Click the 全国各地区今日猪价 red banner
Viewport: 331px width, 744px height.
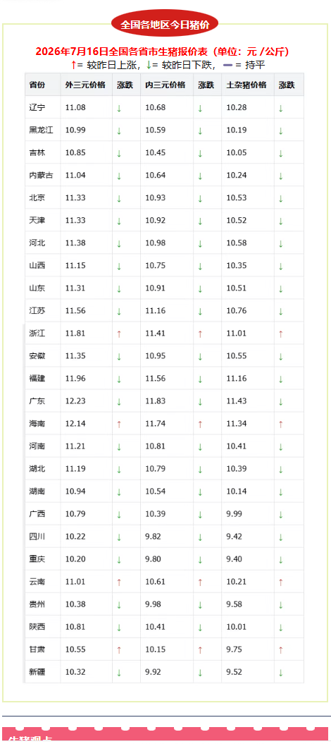pyautogui.click(x=165, y=23)
